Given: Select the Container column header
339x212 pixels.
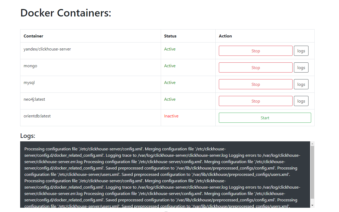Looking at the screenshot, I should click(x=33, y=36).
